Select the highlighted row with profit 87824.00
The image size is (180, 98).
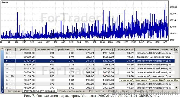(89, 61)
